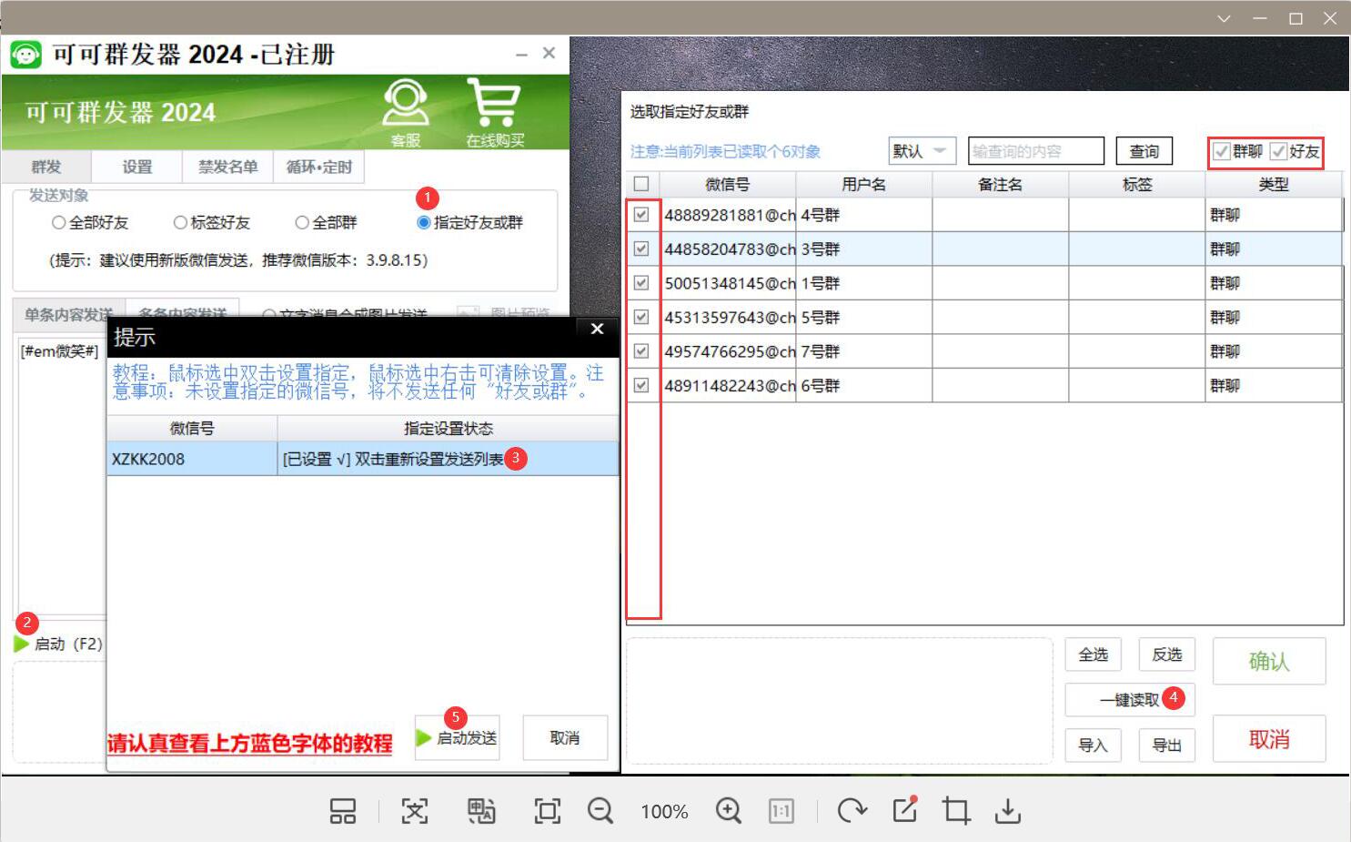The width and height of the screenshot is (1351, 842).
Task: Uncheck the row checkbox for 7号群
Action: coord(641,351)
